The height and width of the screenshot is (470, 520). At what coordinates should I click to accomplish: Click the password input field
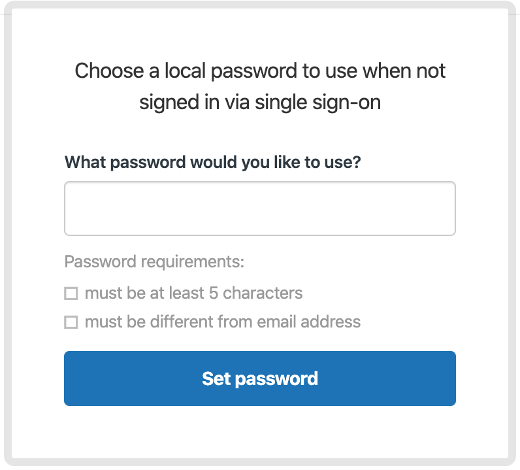coord(259,209)
